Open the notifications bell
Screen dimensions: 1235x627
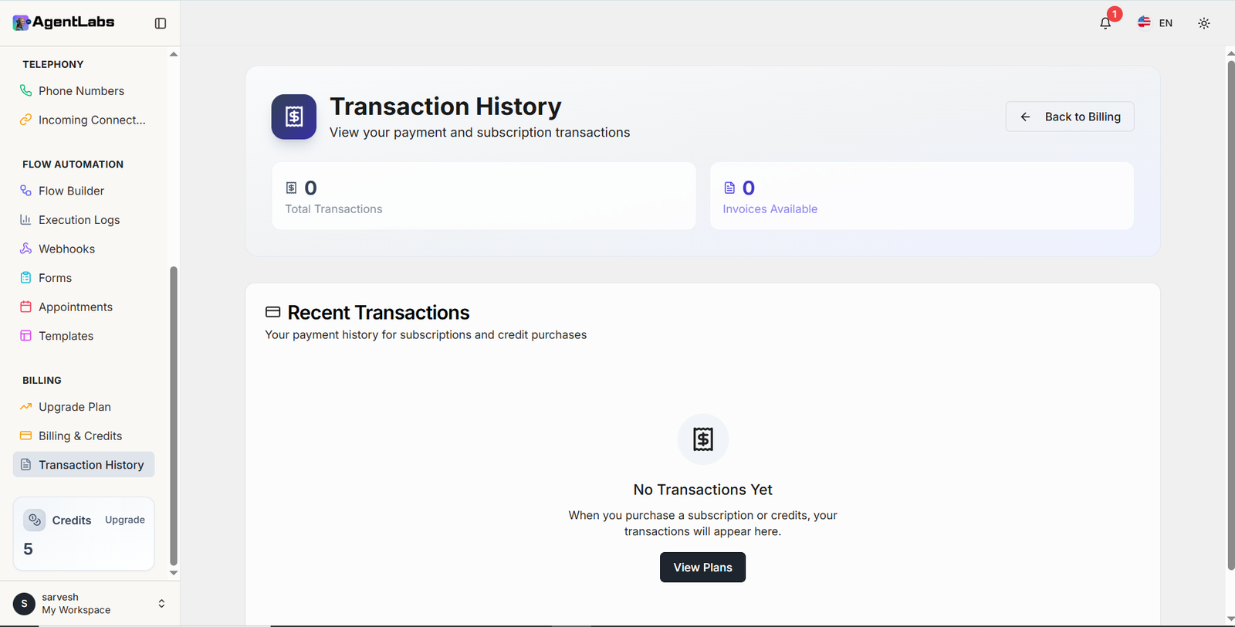pyautogui.click(x=1105, y=23)
